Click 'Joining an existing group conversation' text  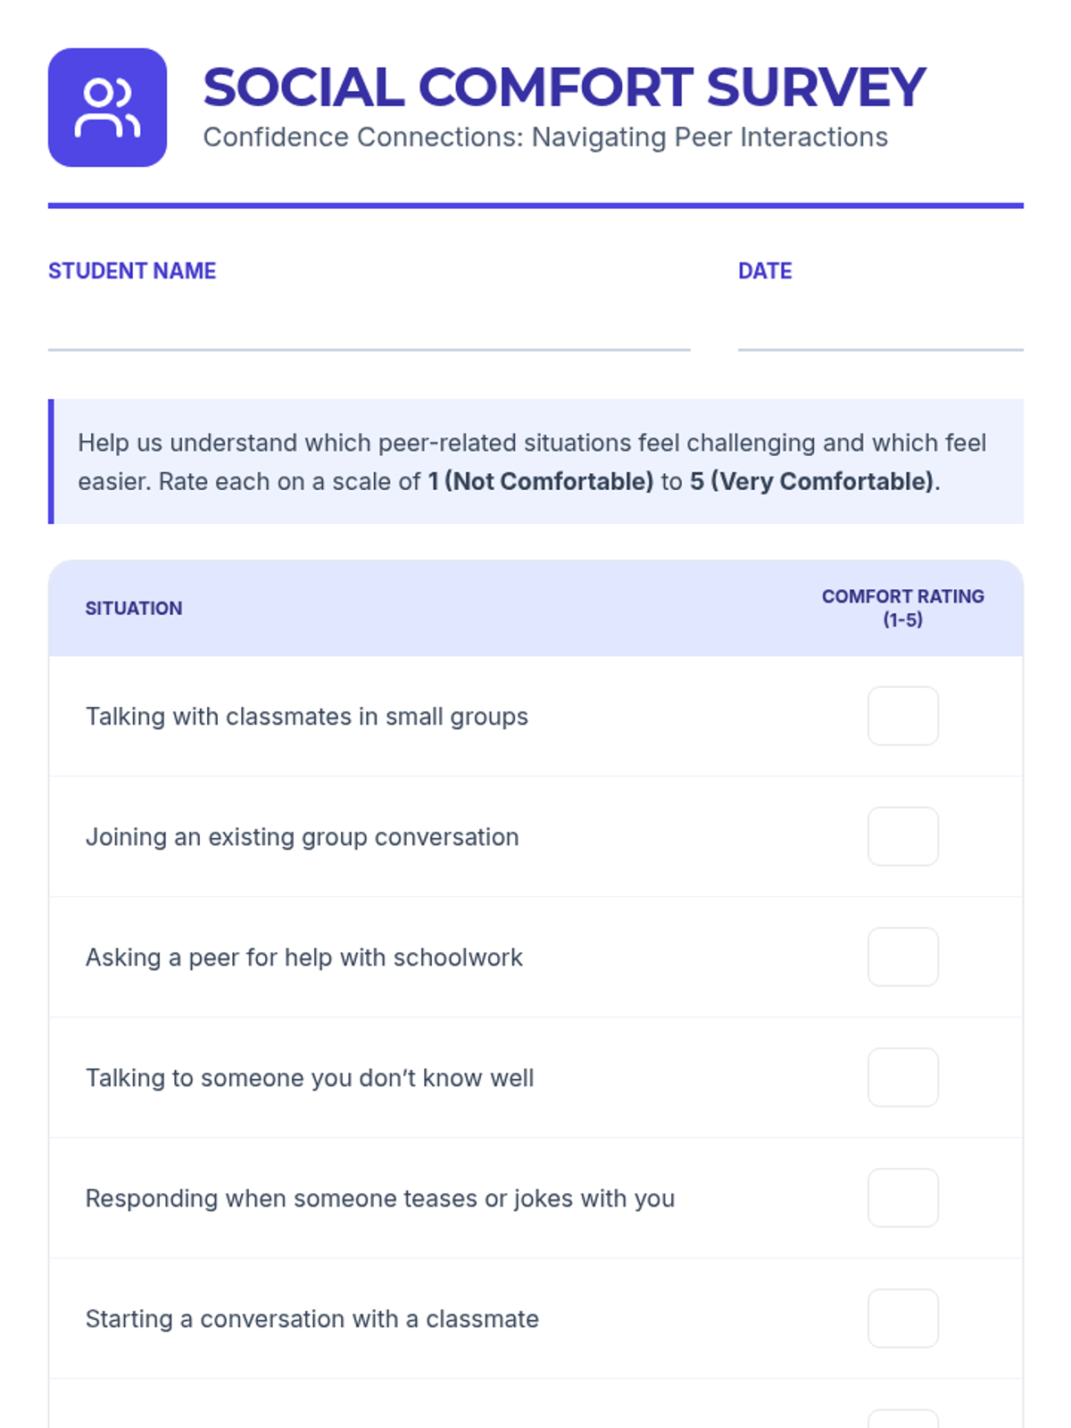(302, 837)
